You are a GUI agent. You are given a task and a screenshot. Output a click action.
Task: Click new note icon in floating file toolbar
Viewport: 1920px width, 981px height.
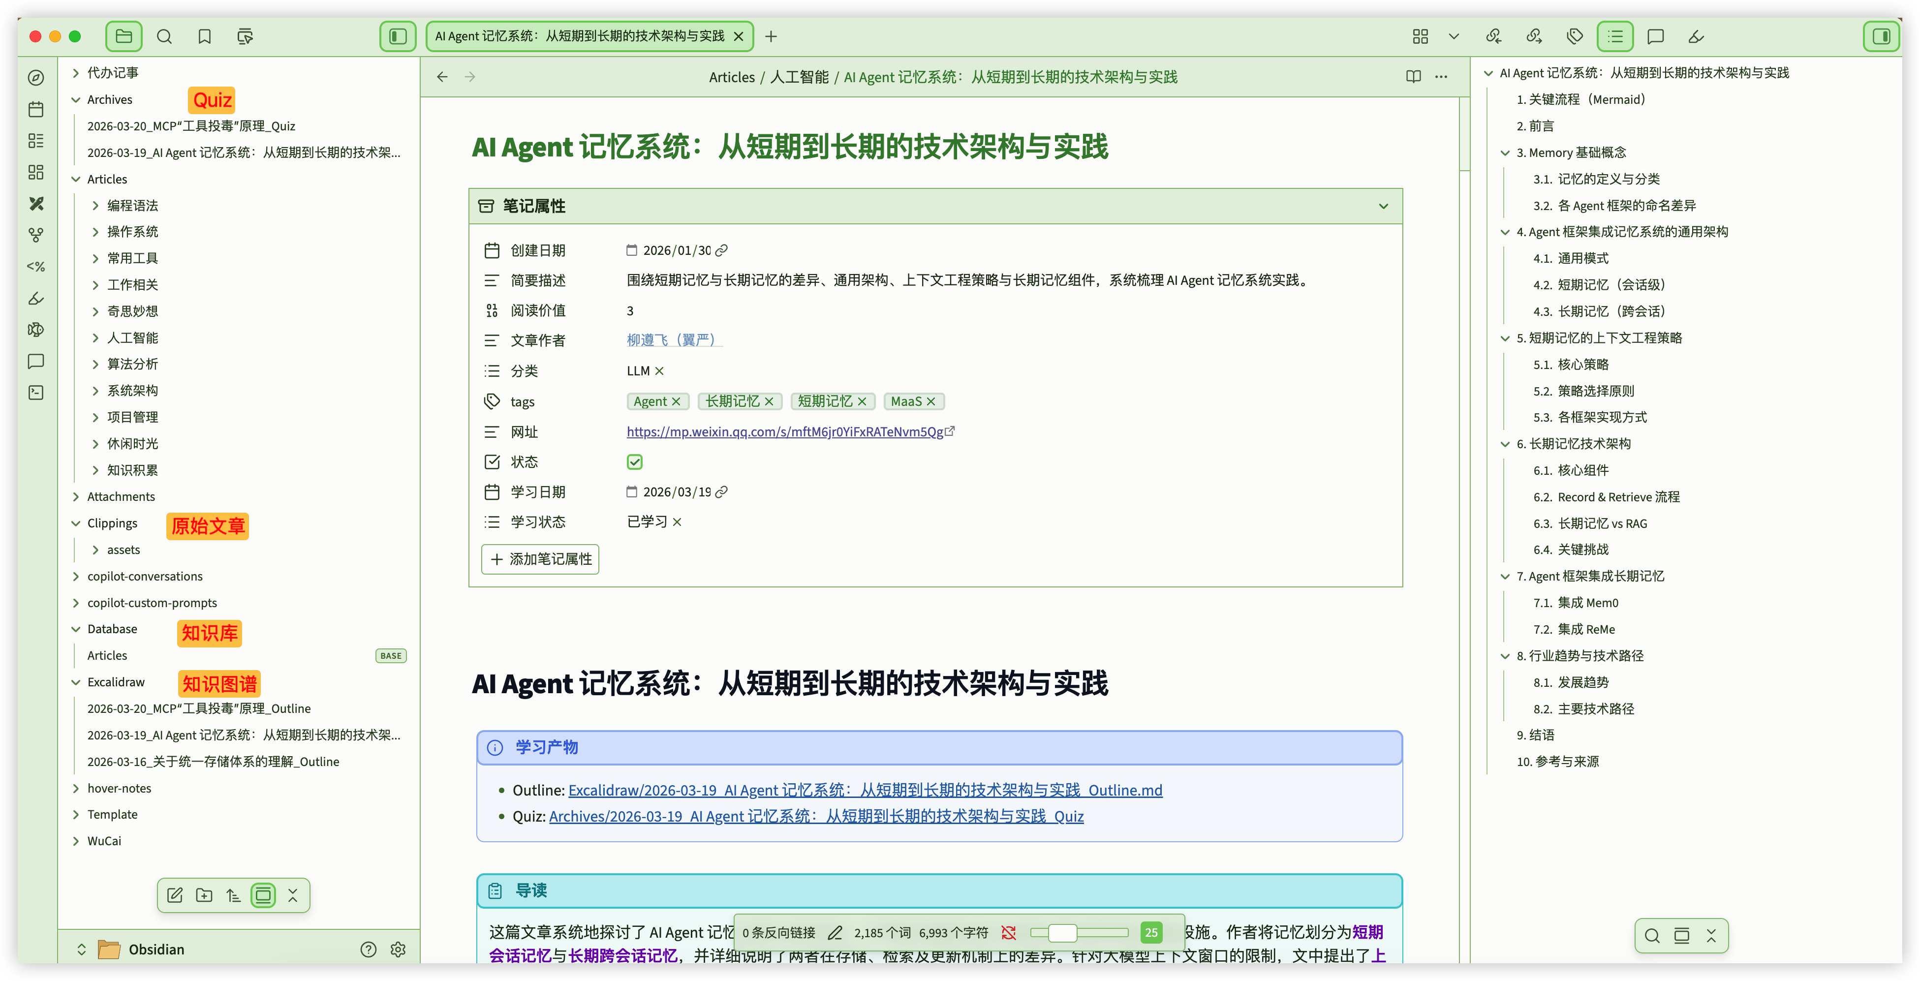(x=175, y=895)
